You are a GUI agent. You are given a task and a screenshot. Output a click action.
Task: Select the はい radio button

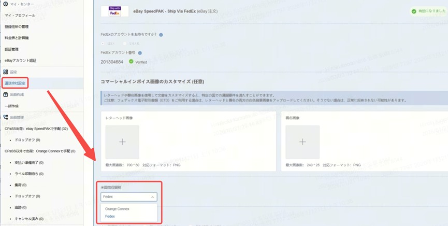click(x=103, y=44)
